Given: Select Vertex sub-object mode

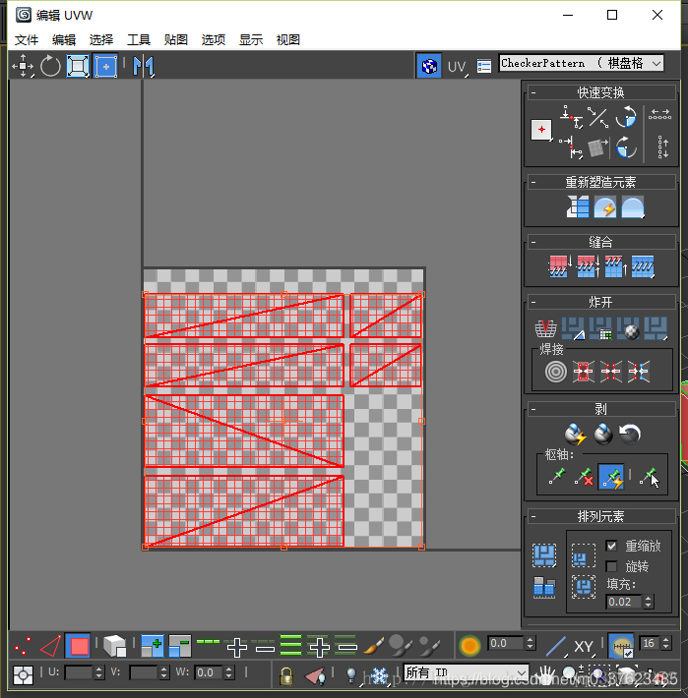Looking at the screenshot, I should [23, 646].
